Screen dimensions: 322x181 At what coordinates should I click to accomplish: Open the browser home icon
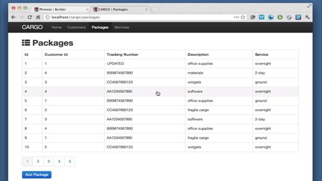[38, 17]
